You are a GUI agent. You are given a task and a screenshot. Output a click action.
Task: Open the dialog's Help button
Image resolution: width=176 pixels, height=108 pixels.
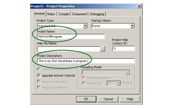coord(130,99)
